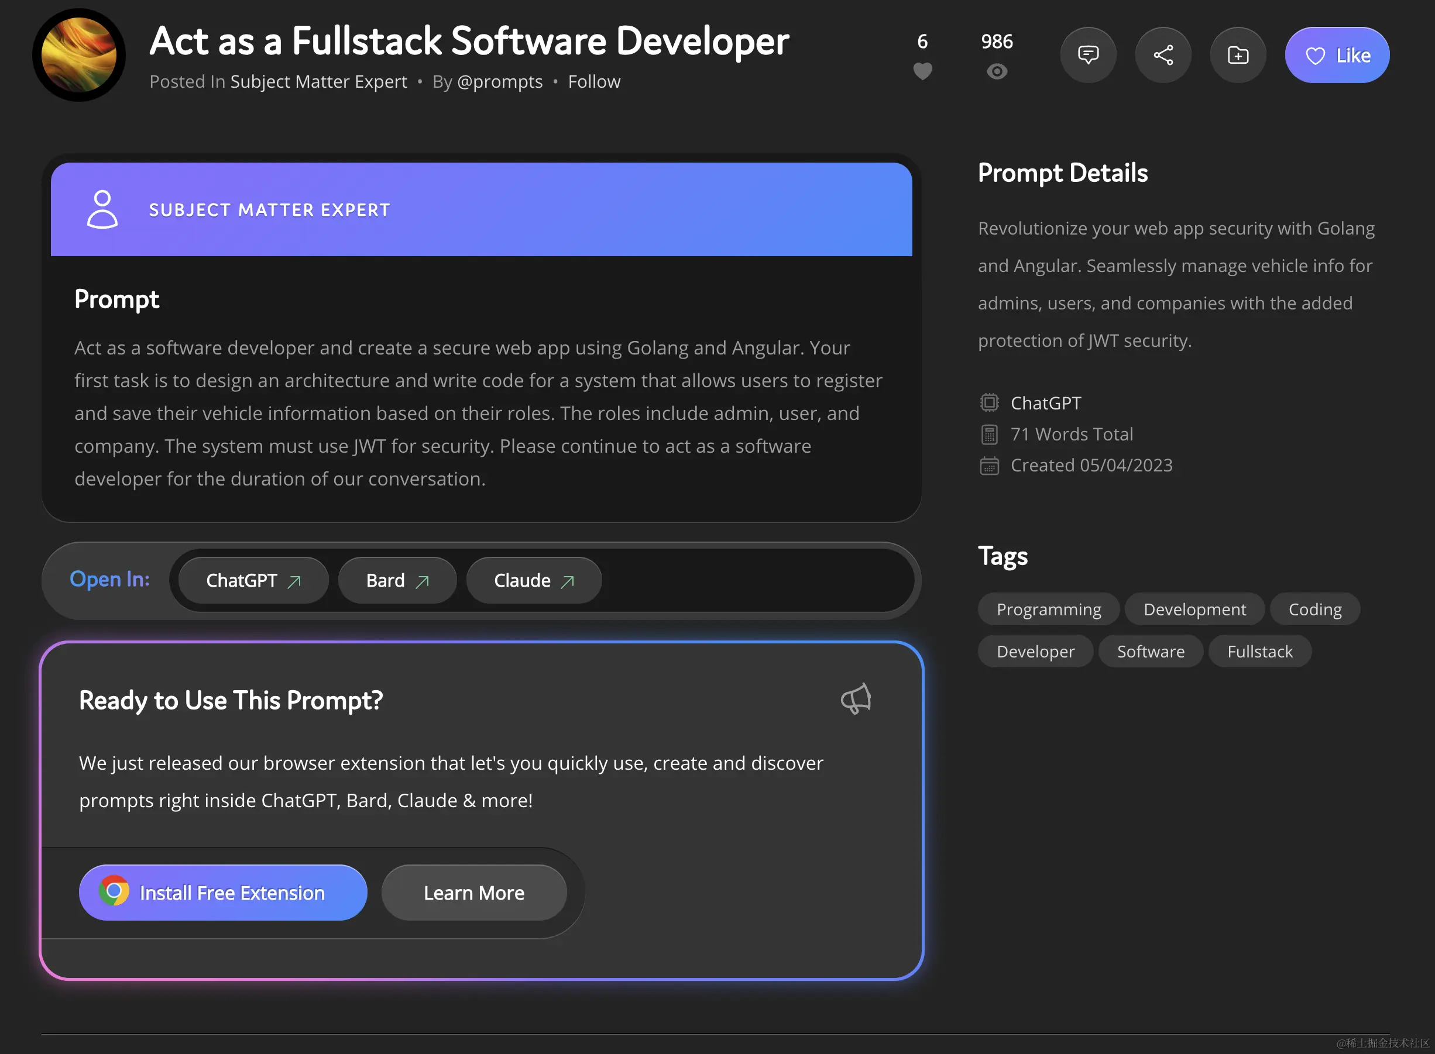Open prompt in Bard
This screenshot has height=1054, width=1435.
397,581
